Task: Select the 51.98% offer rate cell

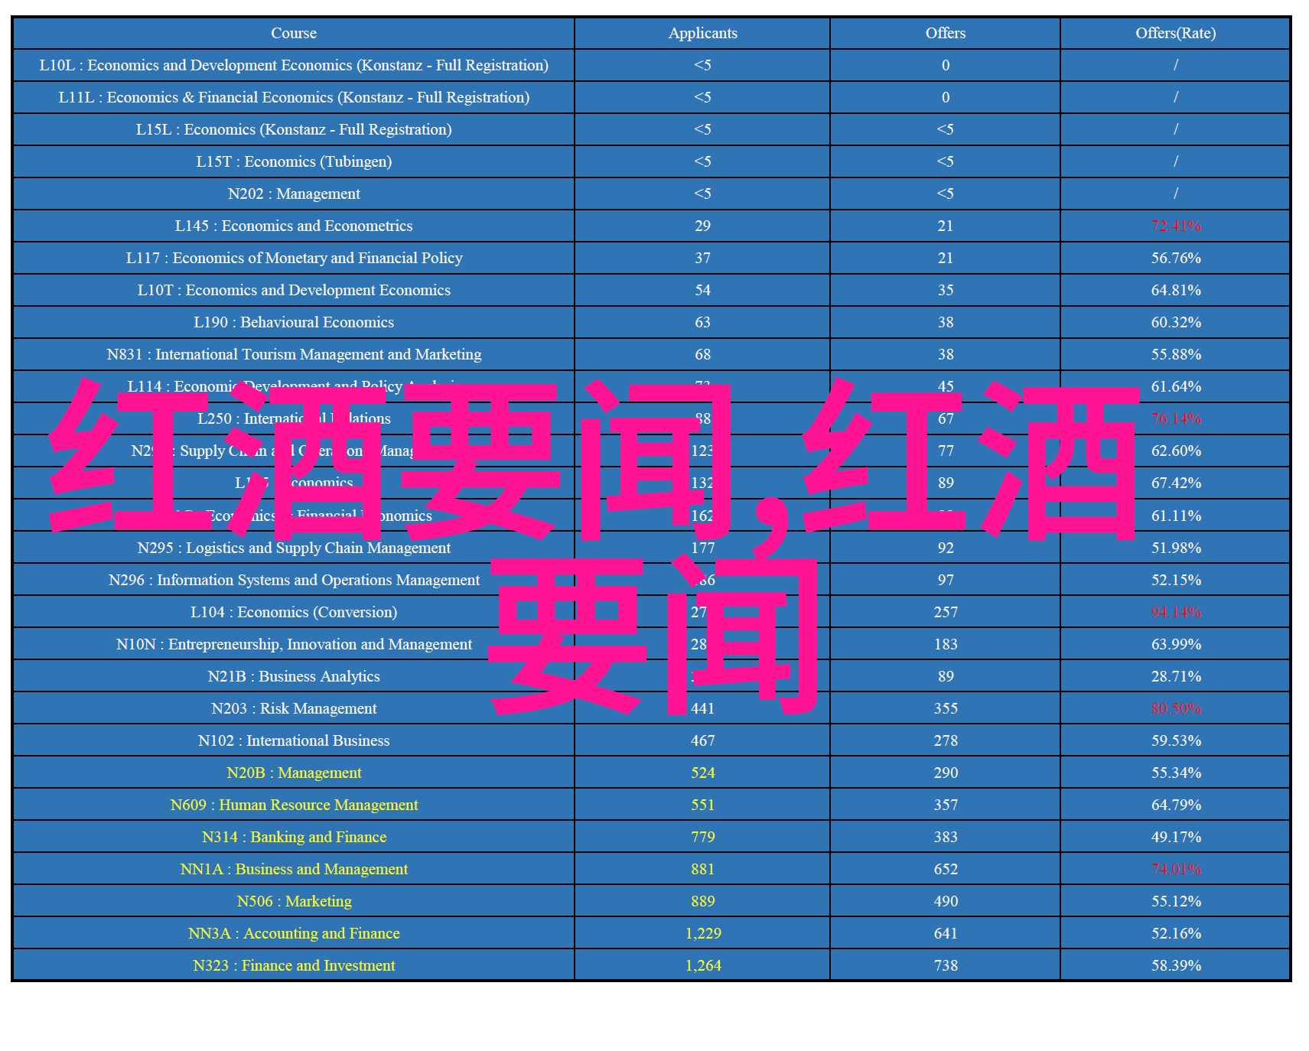Action: click(x=1175, y=548)
